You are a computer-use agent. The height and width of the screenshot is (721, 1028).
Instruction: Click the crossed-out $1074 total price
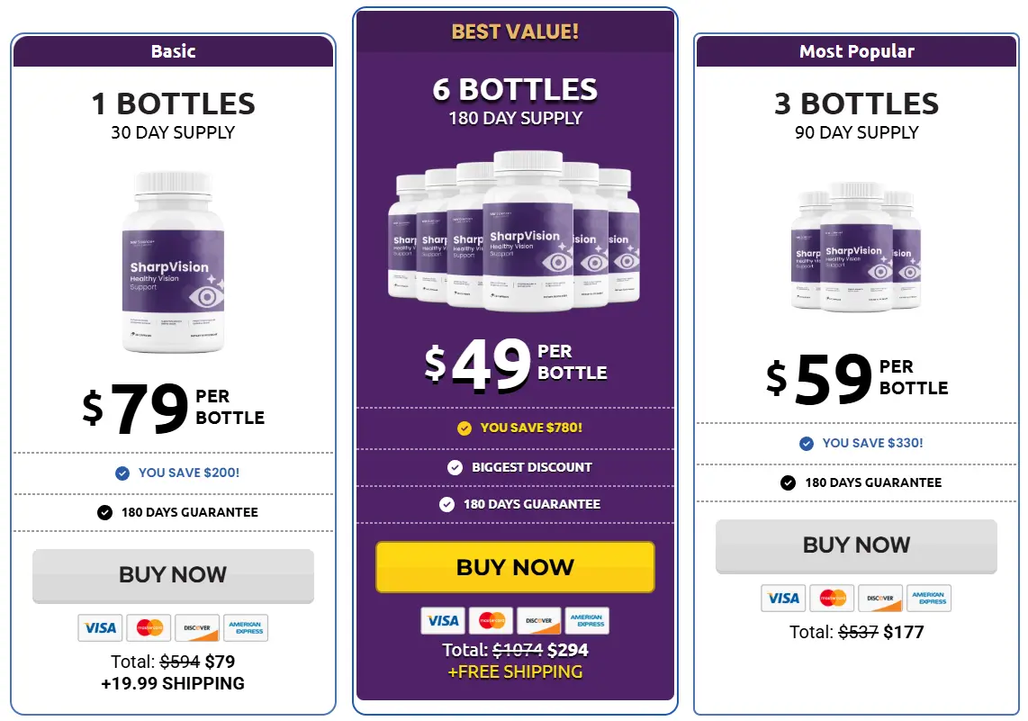click(x=516, y=649)
